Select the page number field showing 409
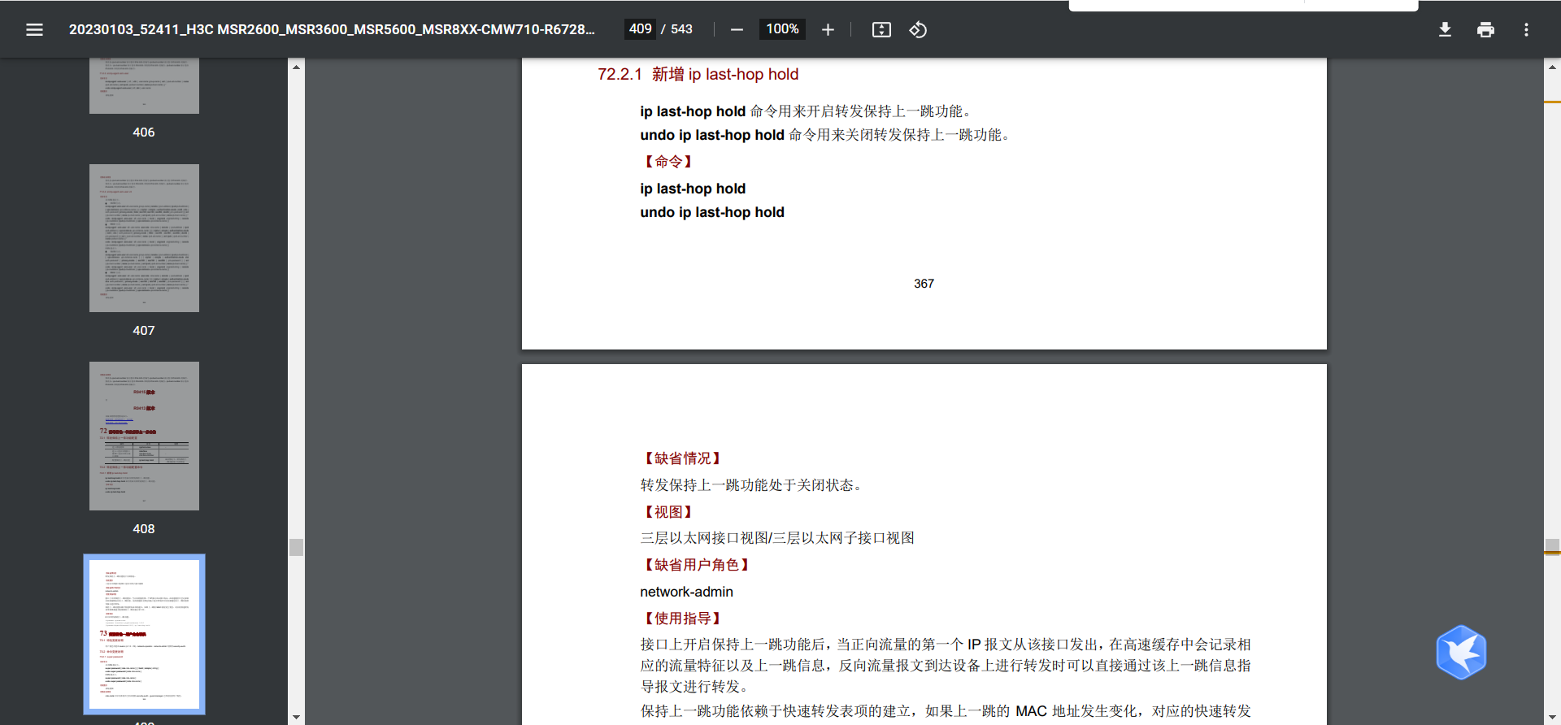 640,29
